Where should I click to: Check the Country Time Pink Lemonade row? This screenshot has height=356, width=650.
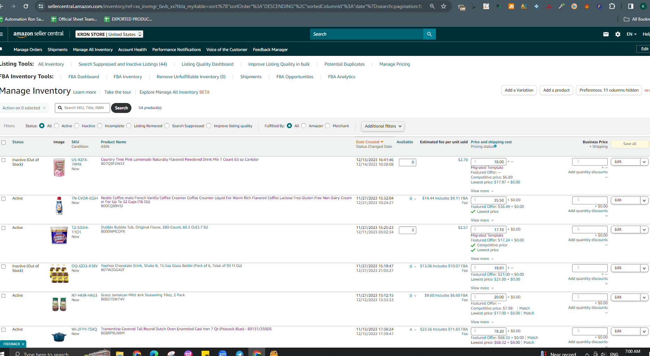coord(3,160)
